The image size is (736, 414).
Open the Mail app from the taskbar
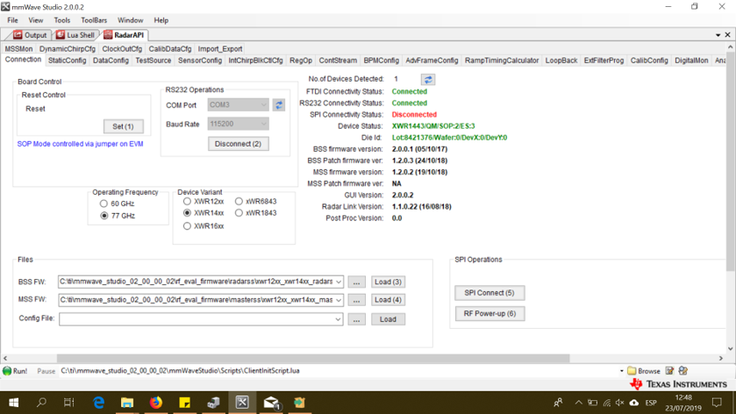tap(271, 403)
